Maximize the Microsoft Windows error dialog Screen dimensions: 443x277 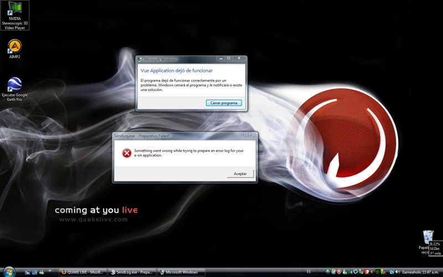coord(229,58)
